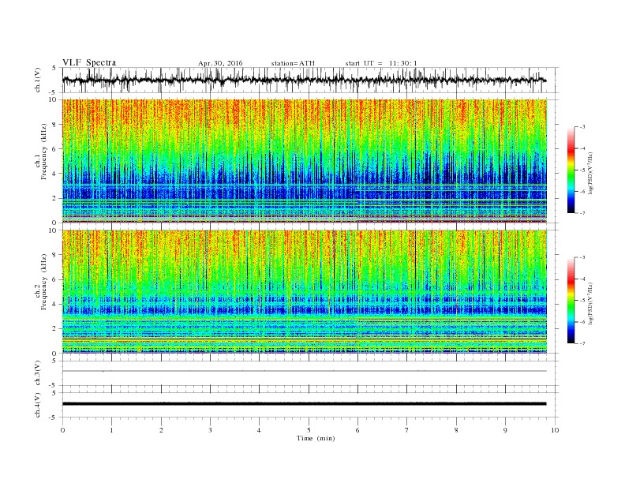Click the "-3" tick on ch.1 colorbar
The width and height of the screenshot is (625, 483).
(x=582, y=127)
